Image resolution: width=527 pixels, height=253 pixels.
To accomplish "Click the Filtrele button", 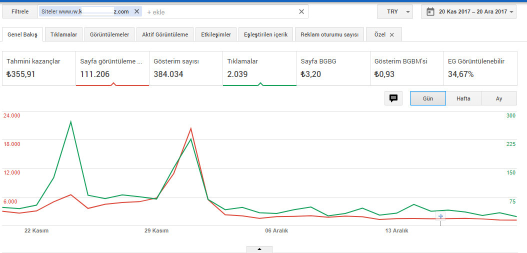I will click(20, 12).
